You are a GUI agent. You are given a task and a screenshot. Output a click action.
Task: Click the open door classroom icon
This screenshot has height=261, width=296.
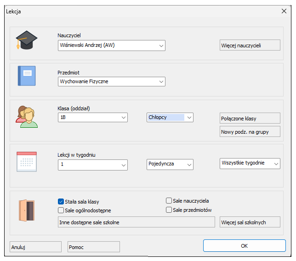click(x=27, y=210)
